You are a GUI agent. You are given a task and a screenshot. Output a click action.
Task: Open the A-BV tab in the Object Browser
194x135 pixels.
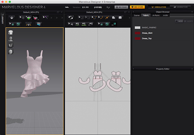(165, 15)
